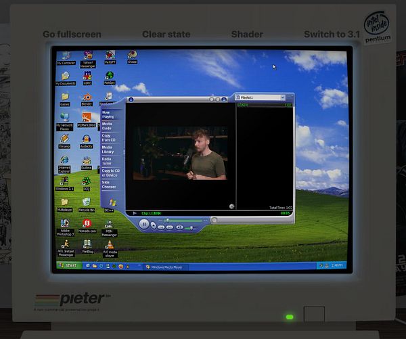Open the Multiplayer folder icon
The width and height of the screenshot is (406, 339).
pos(64,204)
